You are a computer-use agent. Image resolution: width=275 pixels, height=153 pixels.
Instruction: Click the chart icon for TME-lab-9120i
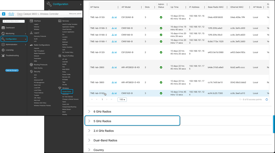click(x=116, y=52)
